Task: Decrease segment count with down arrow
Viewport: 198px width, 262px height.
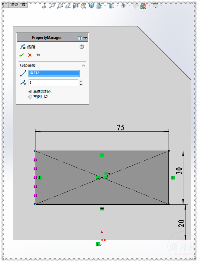Action: pos(81,85)
